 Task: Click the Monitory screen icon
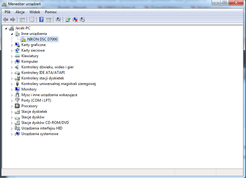pyautogui.click(x=17, y=89)
